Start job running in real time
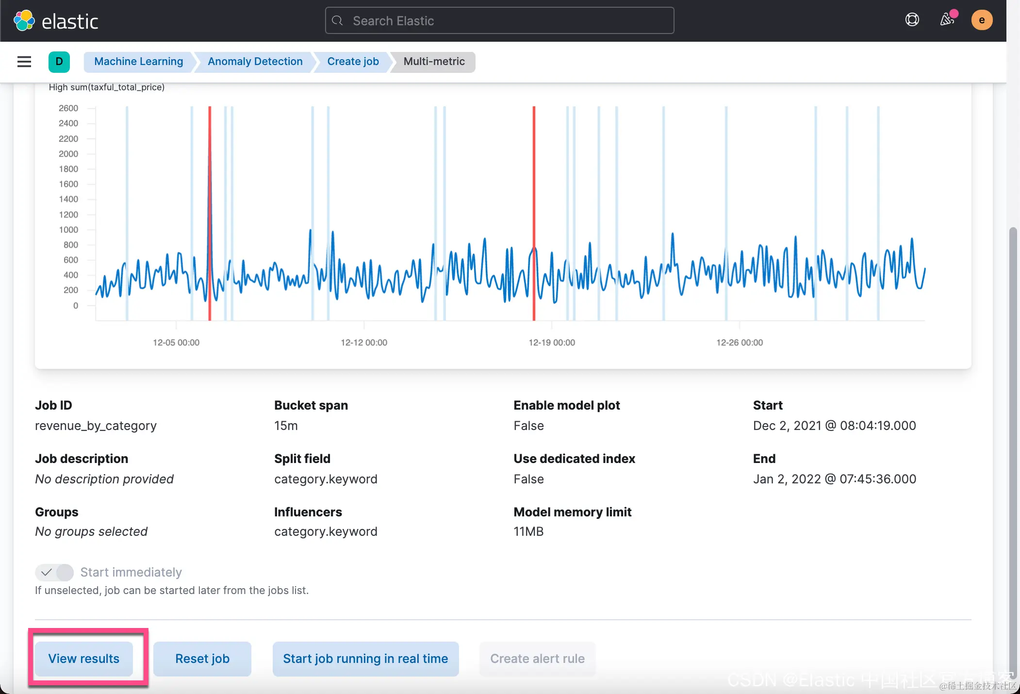This screenshot has height=694, width=1020. click(365, 659)
